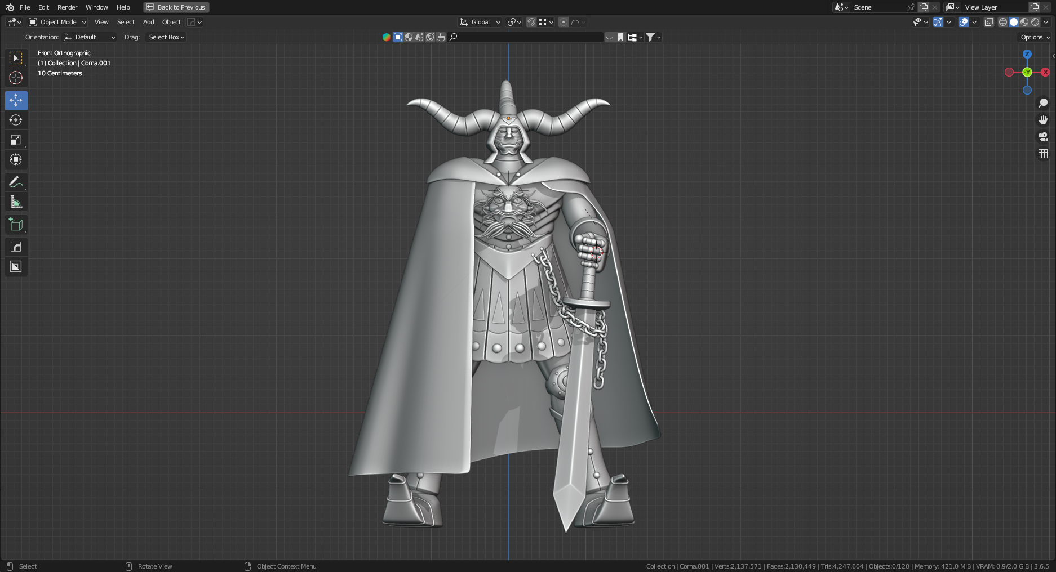
Task: Create new scene with duplicate icon
Action: 923,7
